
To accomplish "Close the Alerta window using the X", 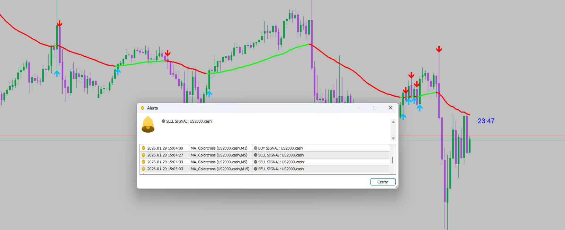I will (391, 108).
